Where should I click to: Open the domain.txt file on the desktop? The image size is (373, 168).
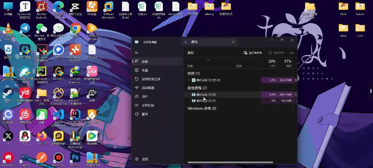tap(175, 7)
